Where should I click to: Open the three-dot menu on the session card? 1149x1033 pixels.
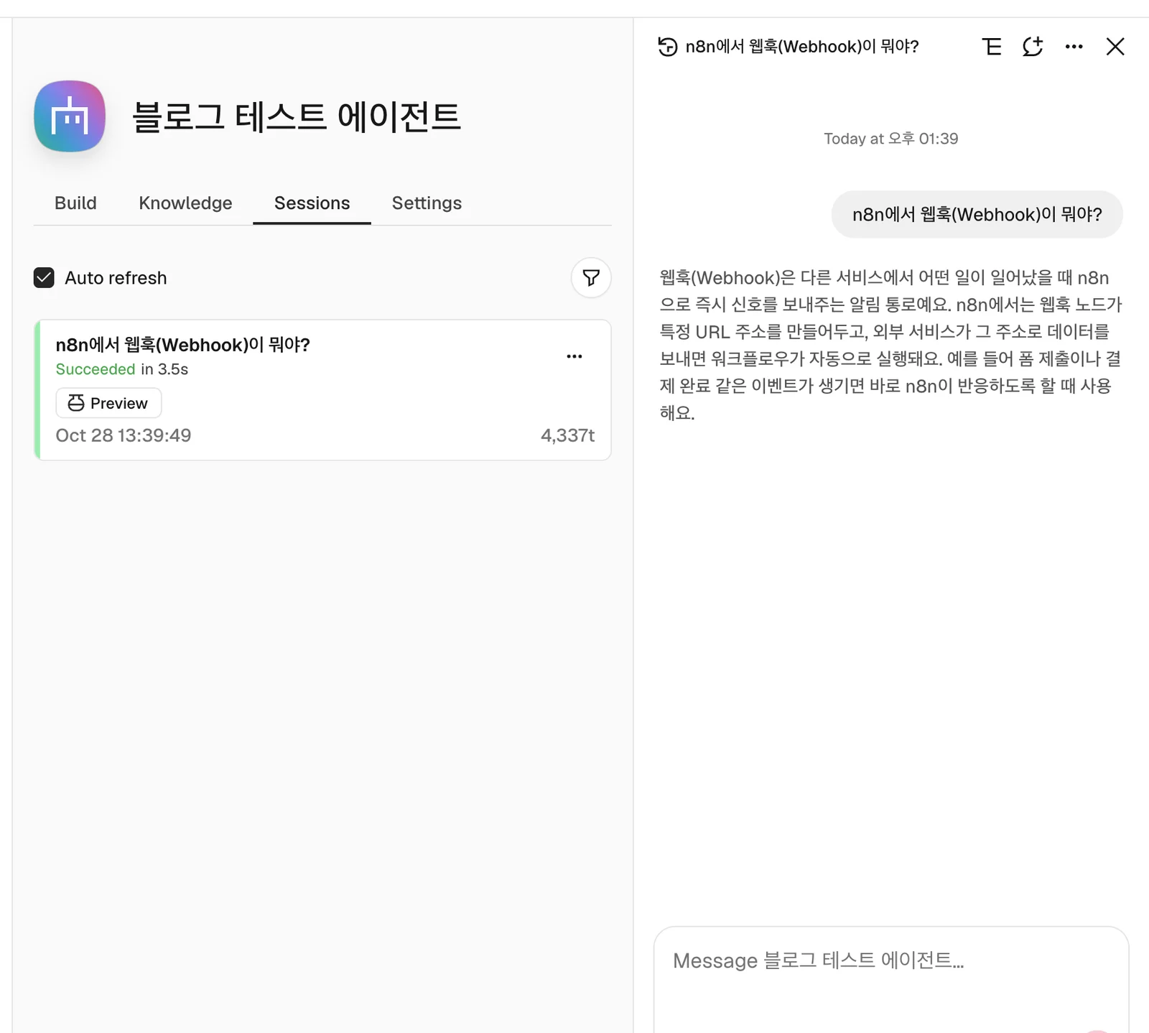pos(574,356)
